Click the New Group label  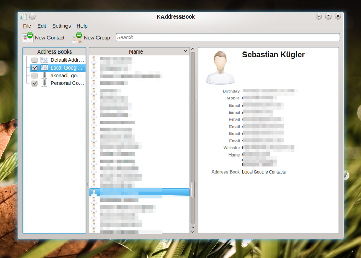[x=97, y=38]
